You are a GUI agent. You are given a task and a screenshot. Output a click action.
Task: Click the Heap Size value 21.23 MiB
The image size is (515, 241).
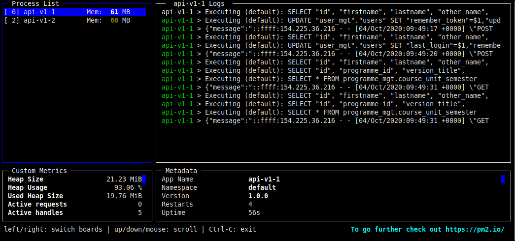coord(124,179)
